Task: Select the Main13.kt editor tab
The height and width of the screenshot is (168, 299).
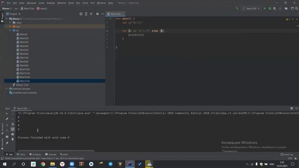Action: tap(115, 14)
